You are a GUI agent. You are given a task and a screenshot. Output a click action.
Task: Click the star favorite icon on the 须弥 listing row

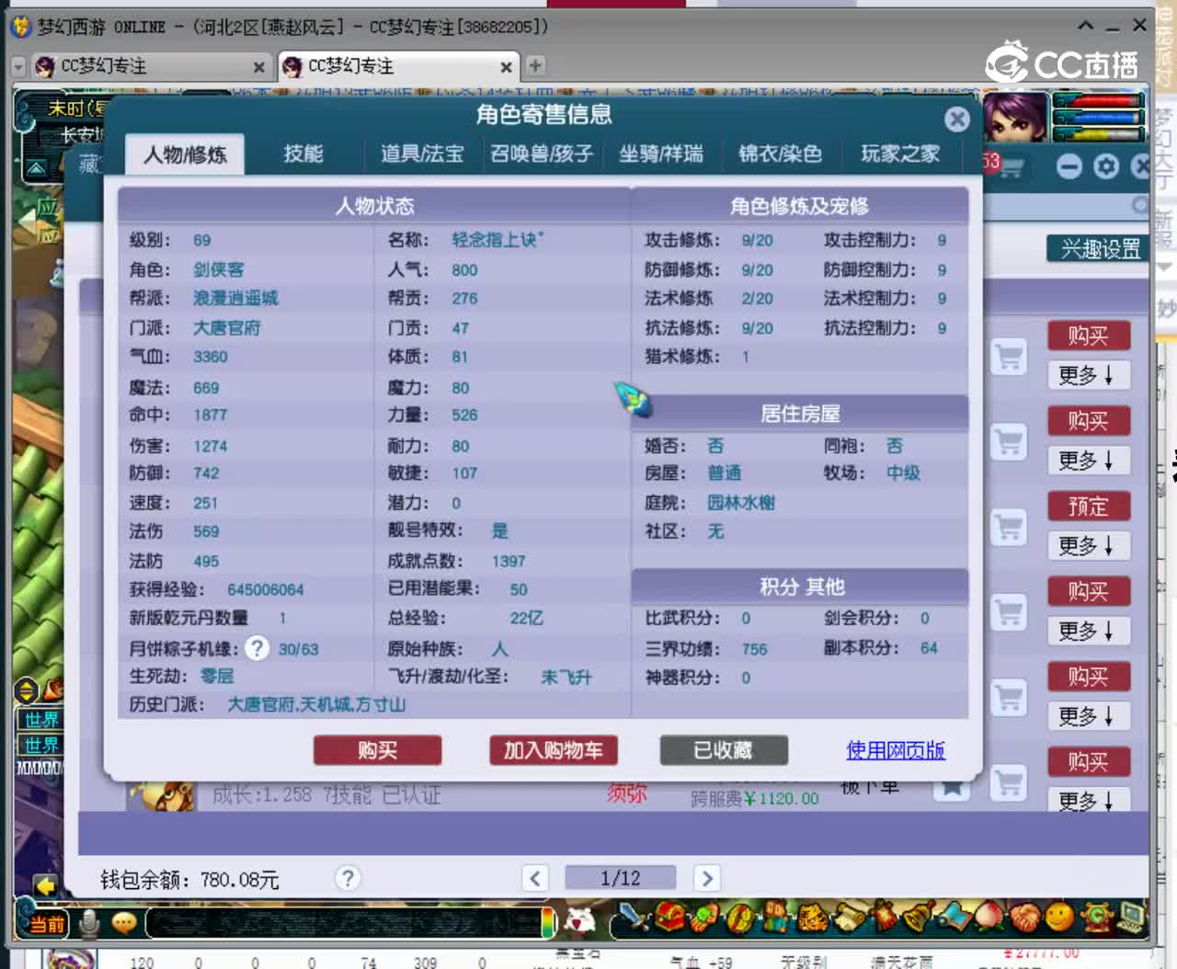tap(953, 789)
